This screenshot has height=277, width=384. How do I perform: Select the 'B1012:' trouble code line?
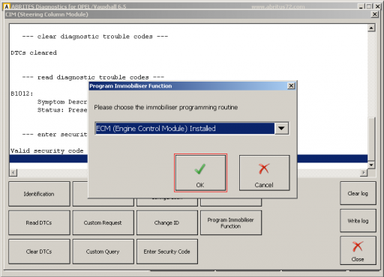tap(22, 94)
